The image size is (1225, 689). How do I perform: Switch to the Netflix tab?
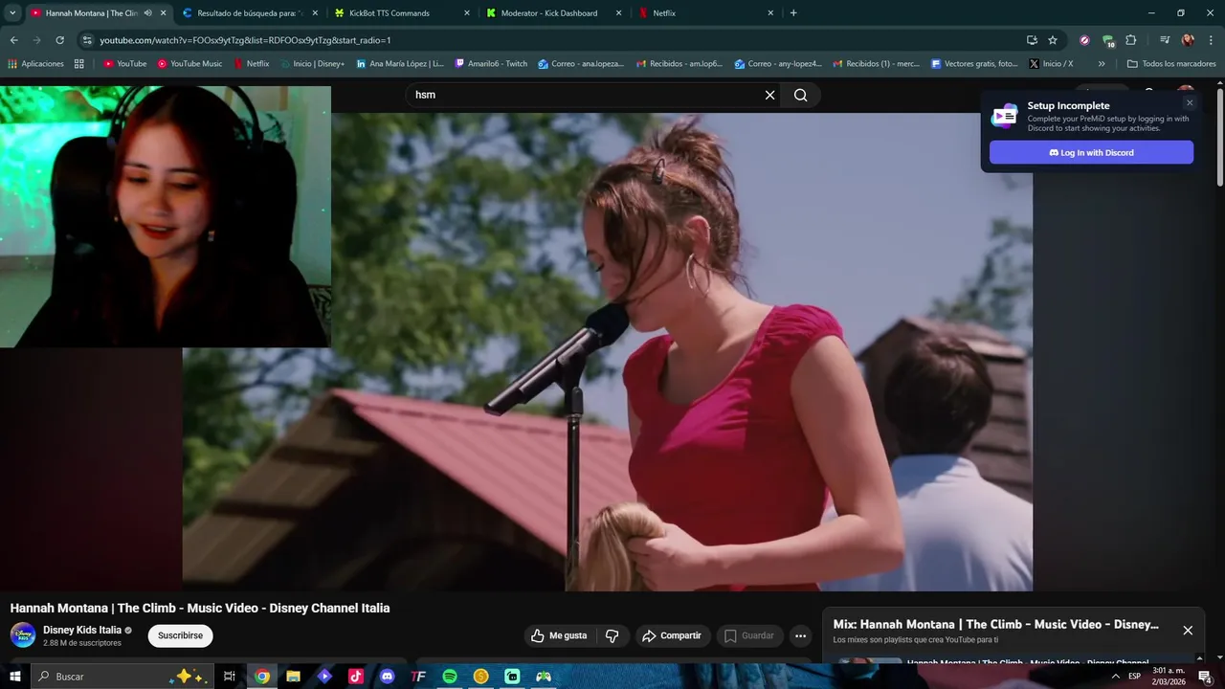[704, 13]
